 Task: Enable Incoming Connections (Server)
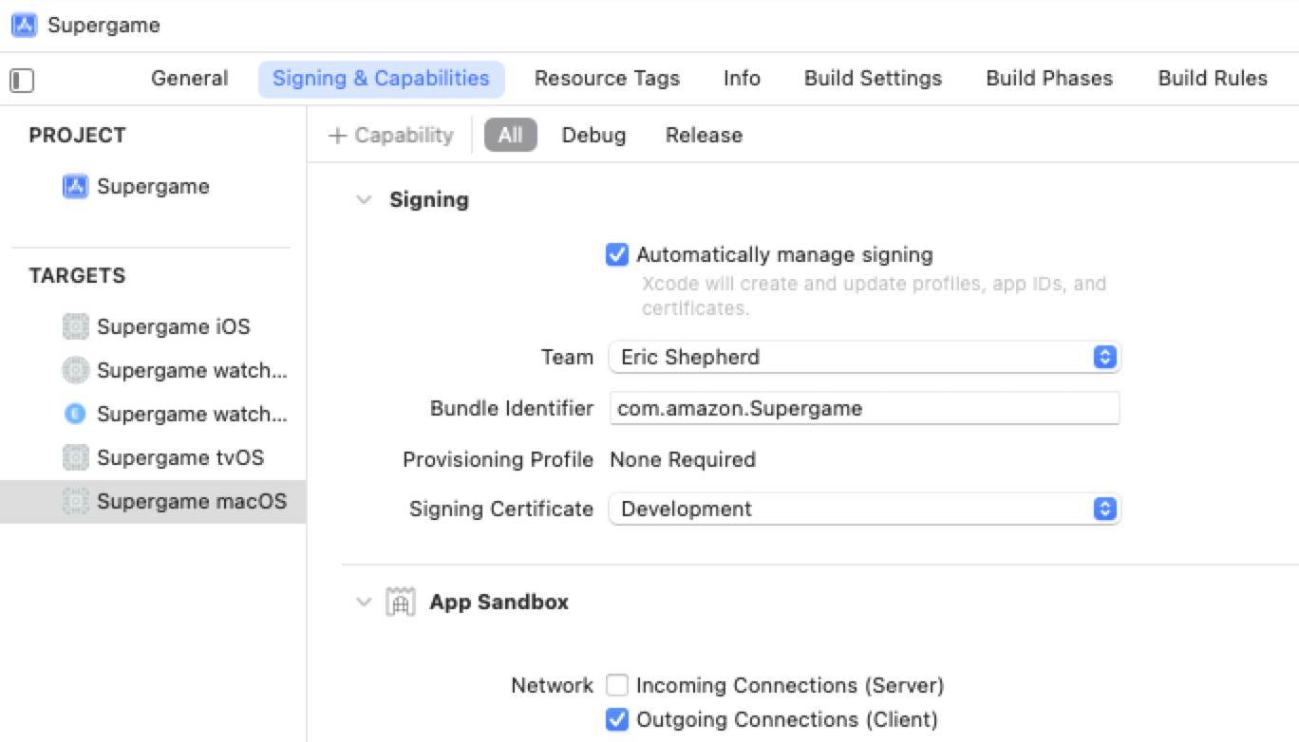(617, 685)
